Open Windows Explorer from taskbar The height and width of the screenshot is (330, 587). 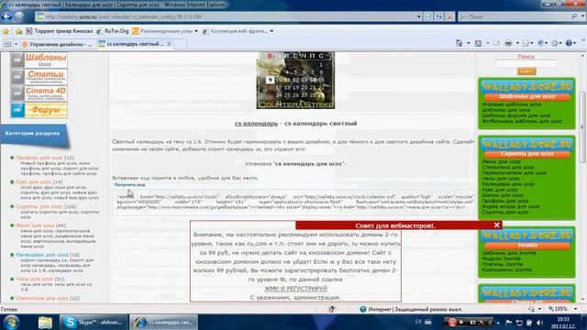[45, 322]
